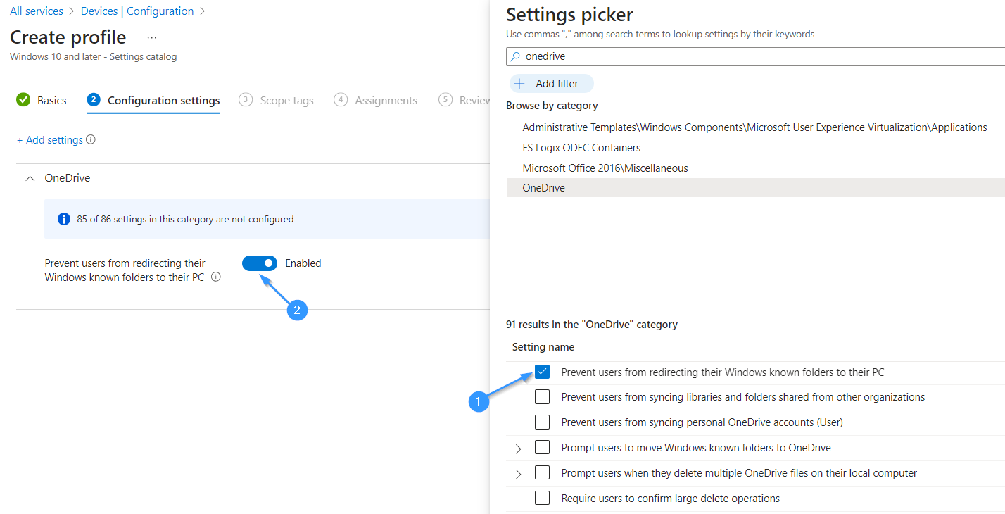Click 91 results in the OneDrive category text
The width and height of the screenshot is (1005, 514).
tap(592, 325)
